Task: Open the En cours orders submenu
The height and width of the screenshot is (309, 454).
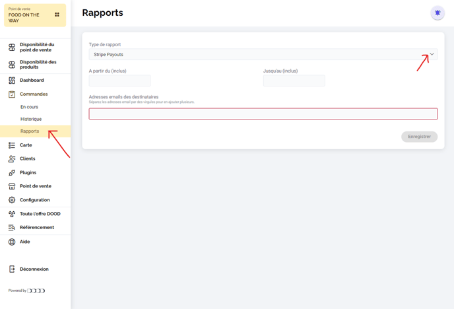Action: point(29,107)
